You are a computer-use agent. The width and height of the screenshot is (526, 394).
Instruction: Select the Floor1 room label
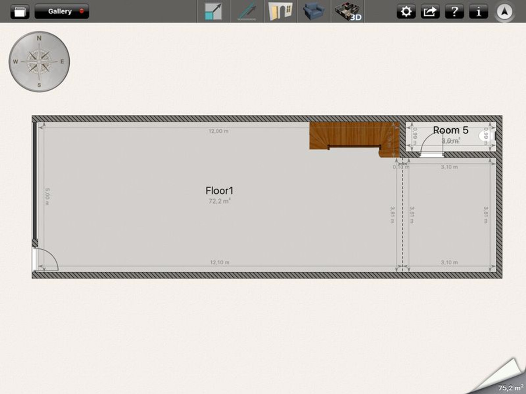click(x=219, y=191)
